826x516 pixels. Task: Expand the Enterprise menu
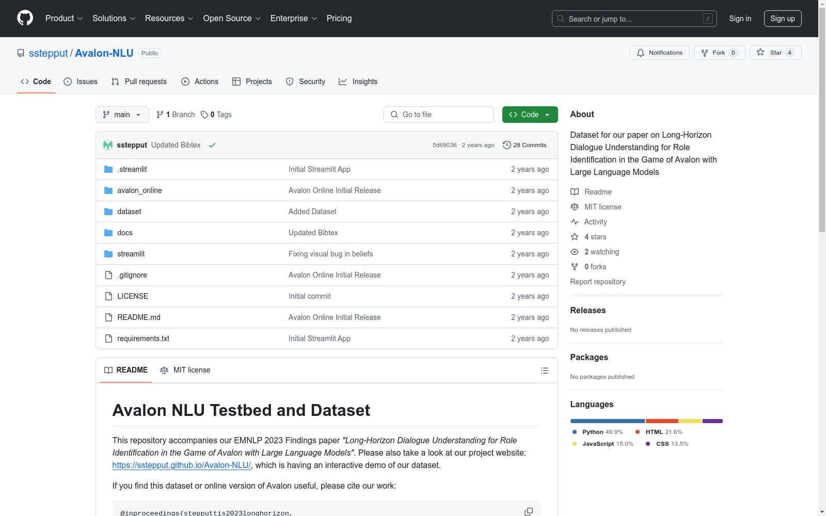(294, 19)
